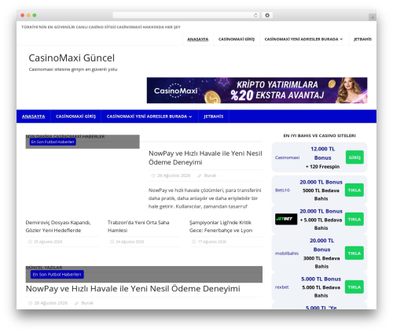Click the En Iyi Bahis ve Casino Siteleri heading

click(x=319, y=135)
